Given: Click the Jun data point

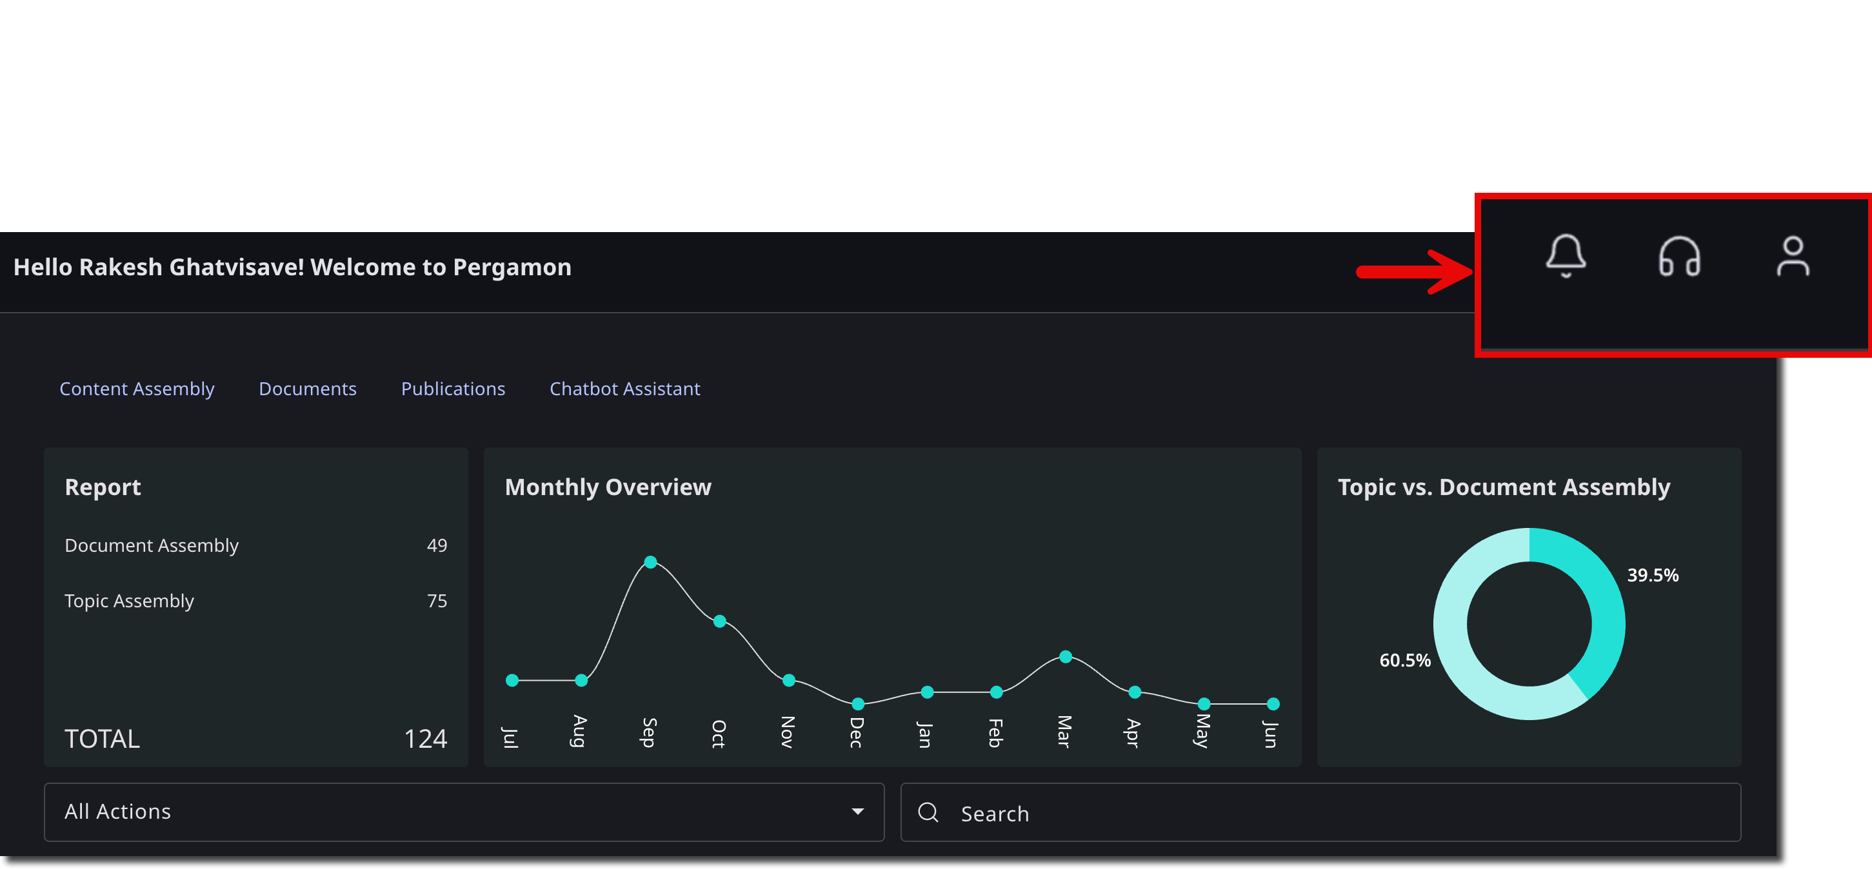Looking at the screenshot, I should click(x=1273, y=703).
